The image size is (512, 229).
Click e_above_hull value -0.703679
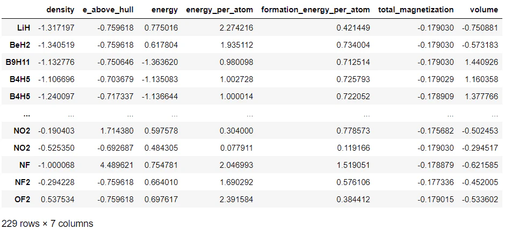point(116,79)
